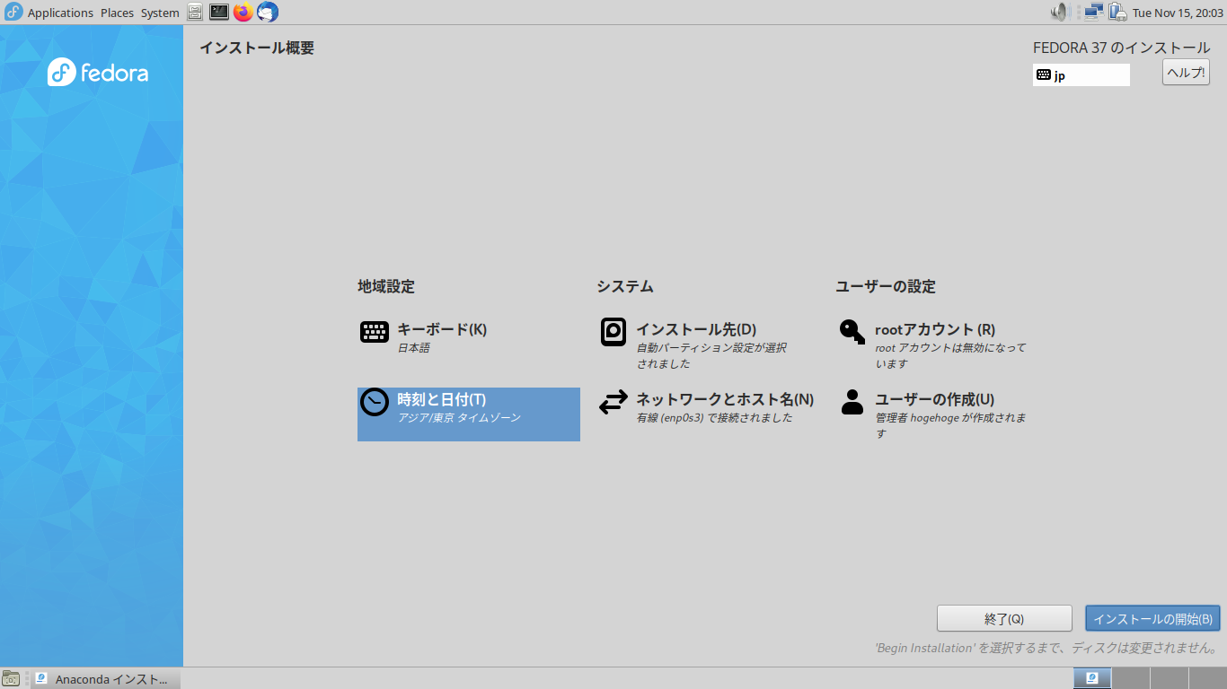Viewport: 1227px width, 689px height.
Task: Click the key icon for rootアカウント
Action: (852, 332)
